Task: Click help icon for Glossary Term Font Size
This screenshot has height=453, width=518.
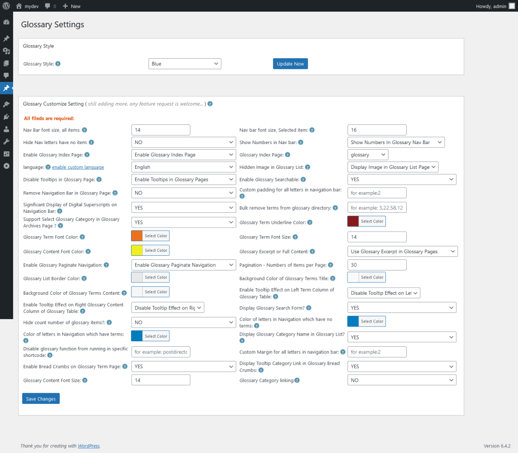Action: pyautogui.click(x=295, y=237)
